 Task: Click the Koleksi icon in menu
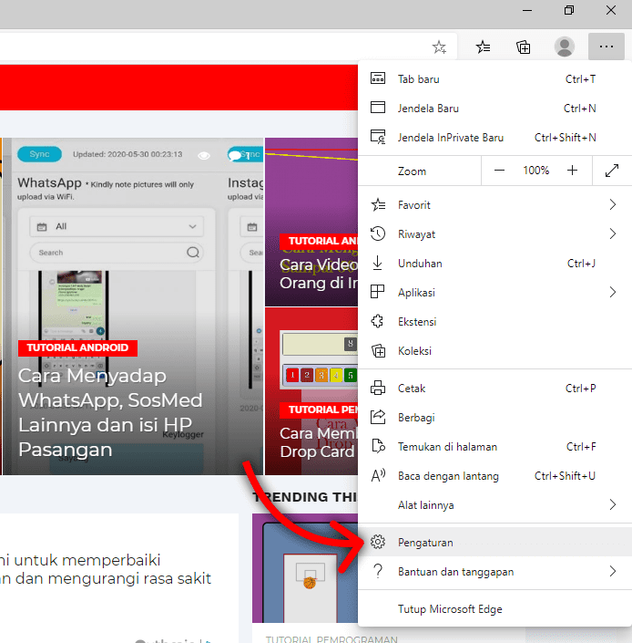(378, 350)
